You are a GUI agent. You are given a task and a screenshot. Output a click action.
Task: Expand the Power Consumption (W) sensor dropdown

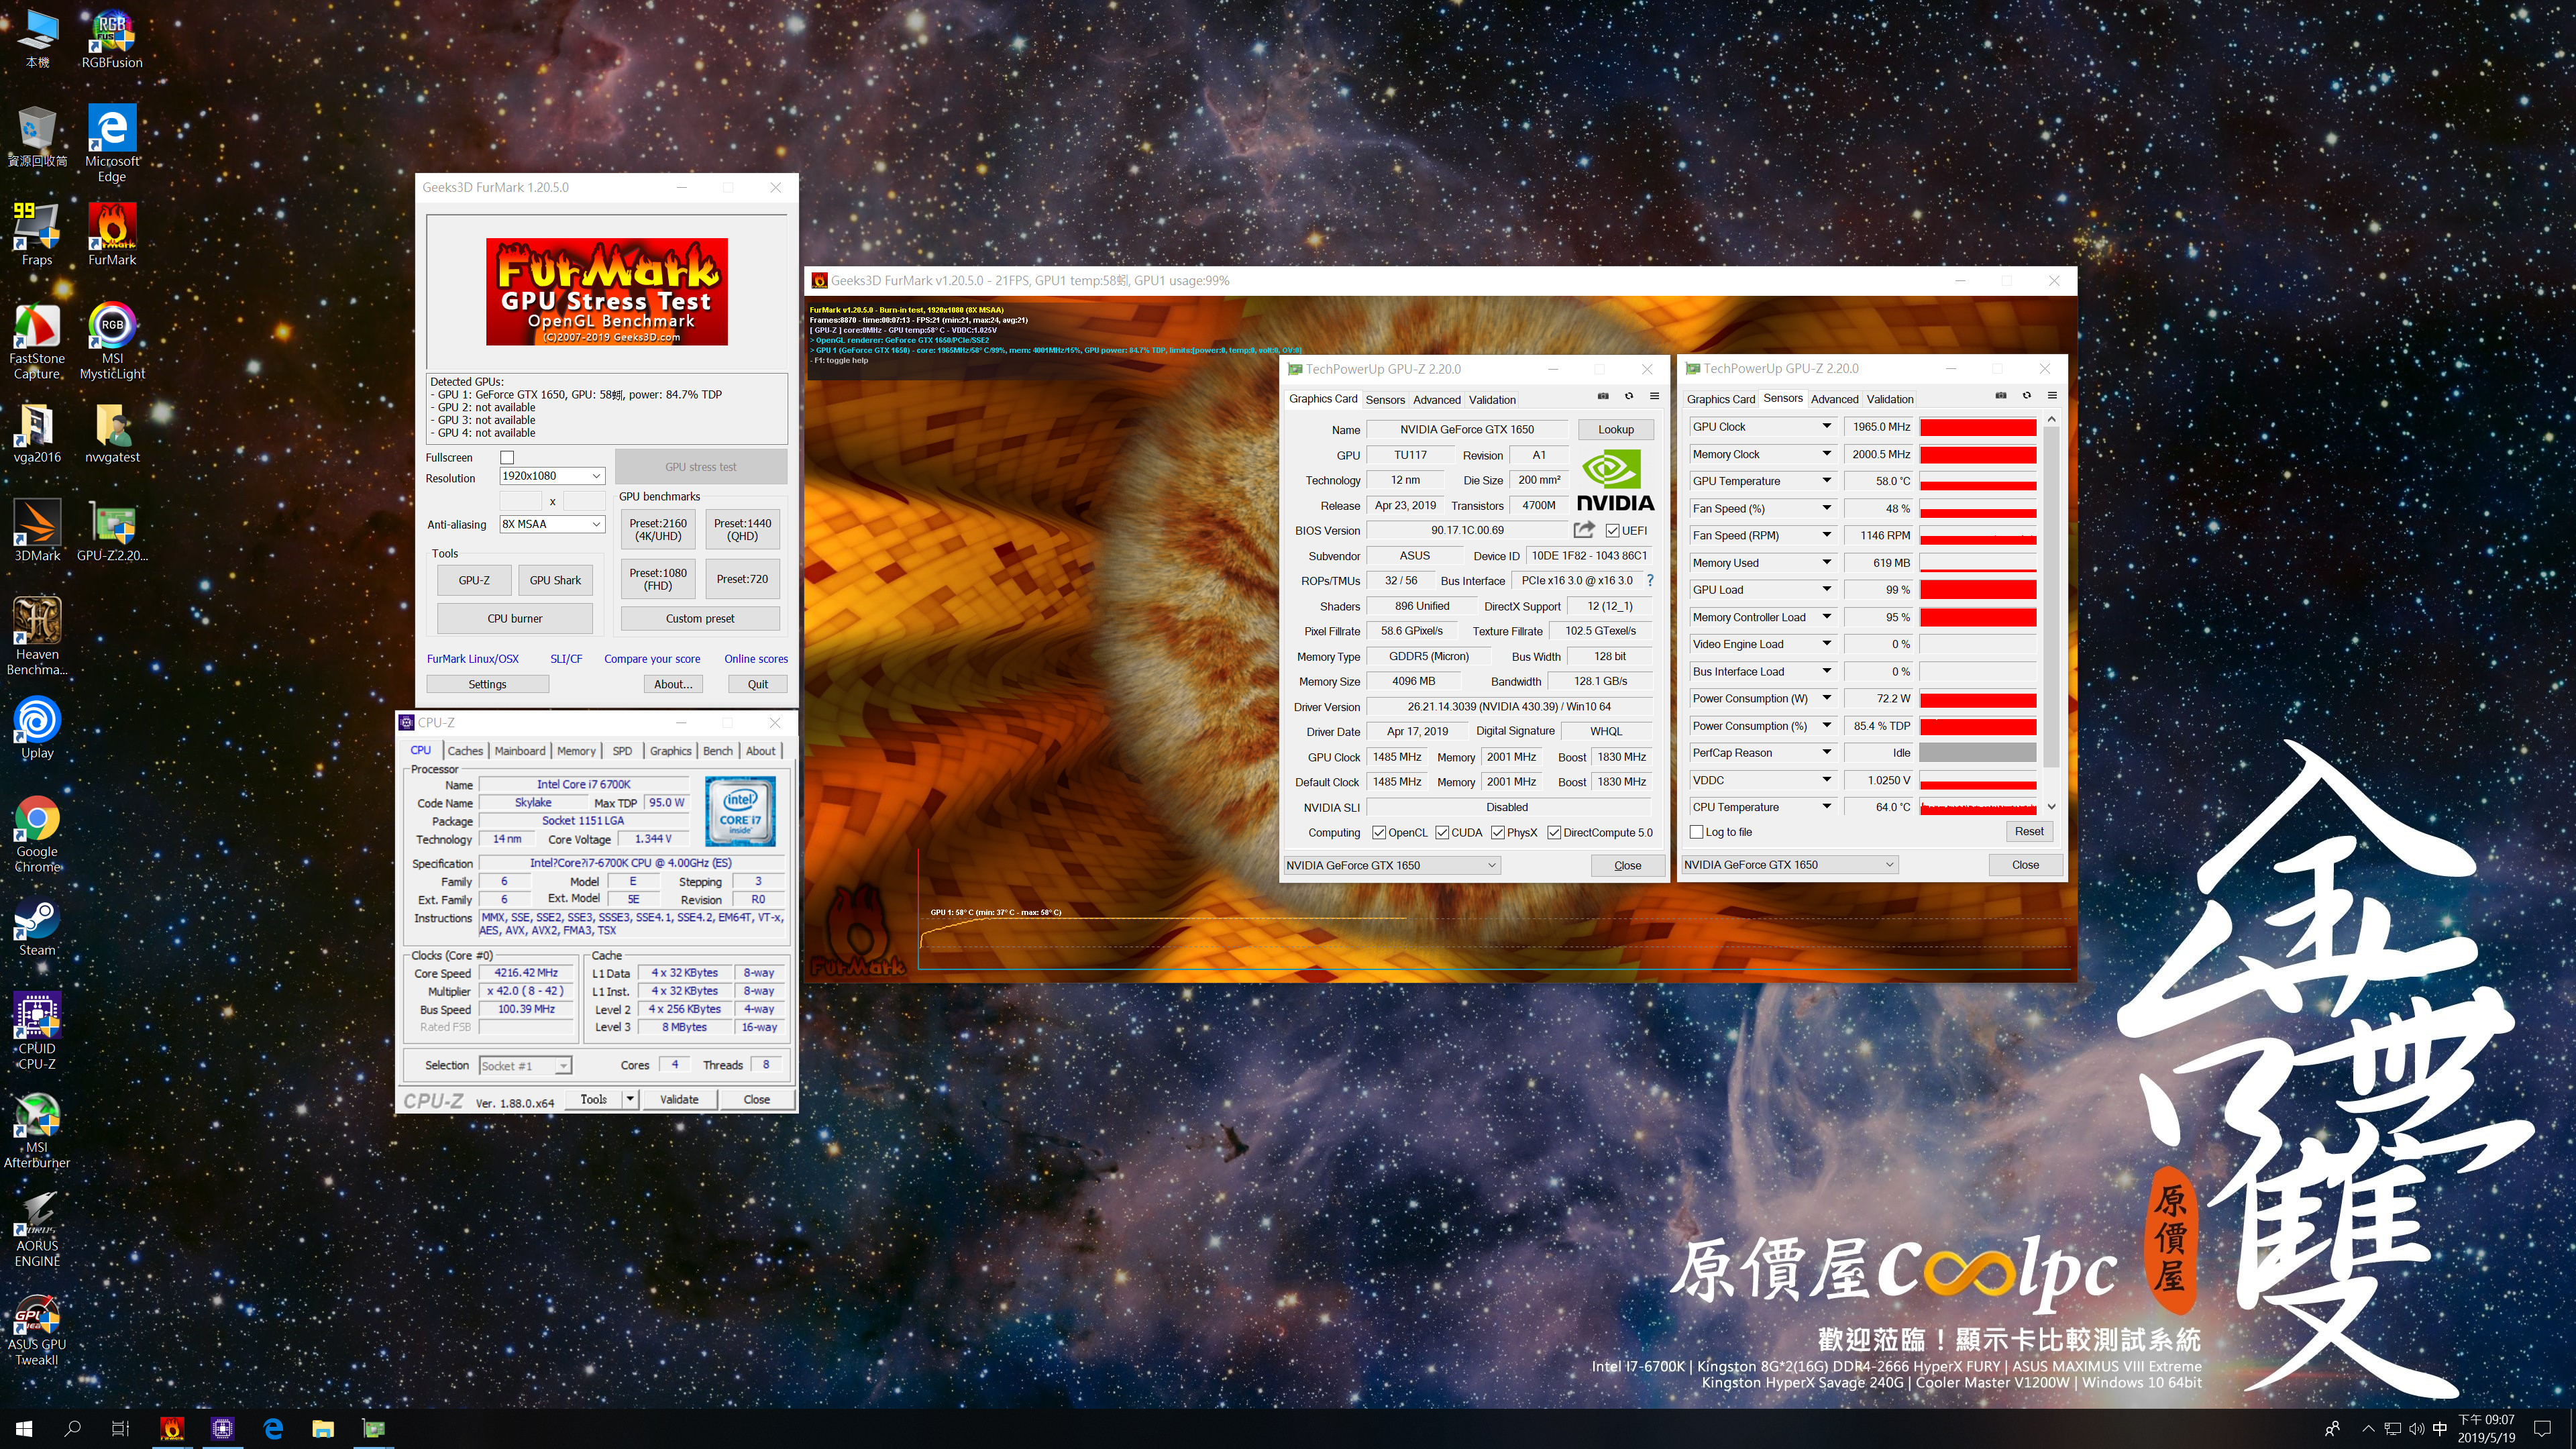(1826, 698)
